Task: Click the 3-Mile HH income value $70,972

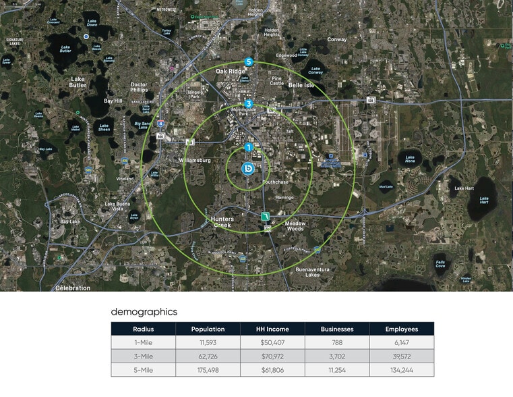Action: pos(272,356)
